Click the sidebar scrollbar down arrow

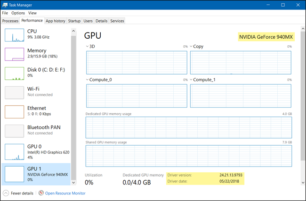pyautogui.click(x=73, y=183)
